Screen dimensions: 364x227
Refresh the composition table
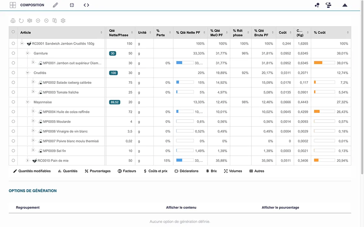click(x=21, y=21)
